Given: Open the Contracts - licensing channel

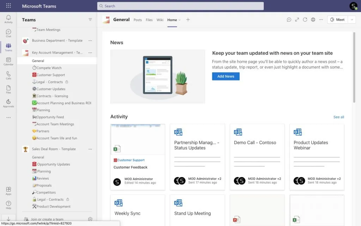Looking at the screenshot, I should [52, 96].
